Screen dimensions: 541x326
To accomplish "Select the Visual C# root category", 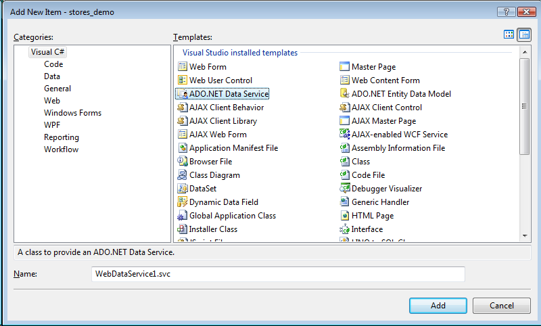I will [x=47, y=52].
